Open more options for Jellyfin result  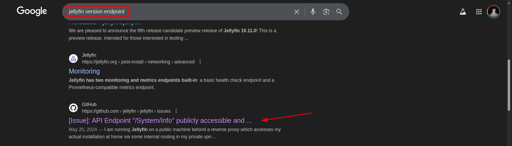tap(200, 62)
